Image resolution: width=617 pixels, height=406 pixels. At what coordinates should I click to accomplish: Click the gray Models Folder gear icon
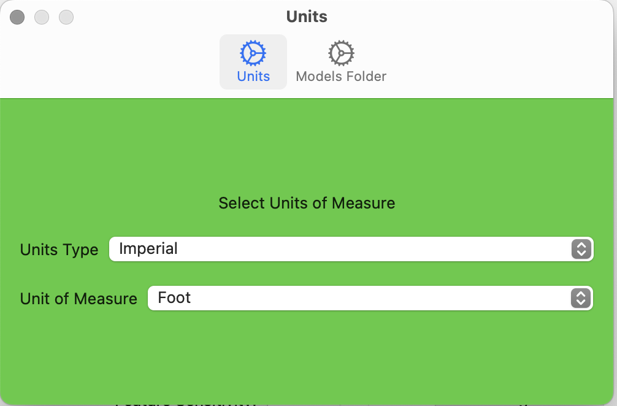341,53
